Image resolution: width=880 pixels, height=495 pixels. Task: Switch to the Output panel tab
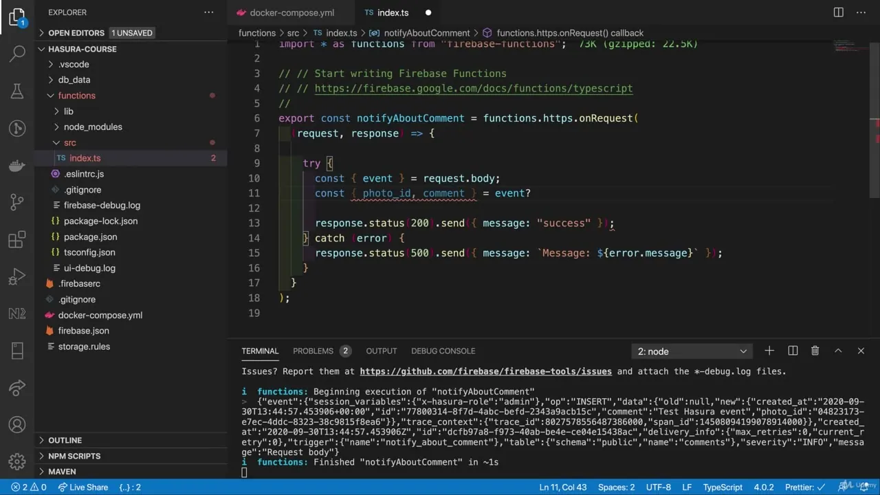382,351
